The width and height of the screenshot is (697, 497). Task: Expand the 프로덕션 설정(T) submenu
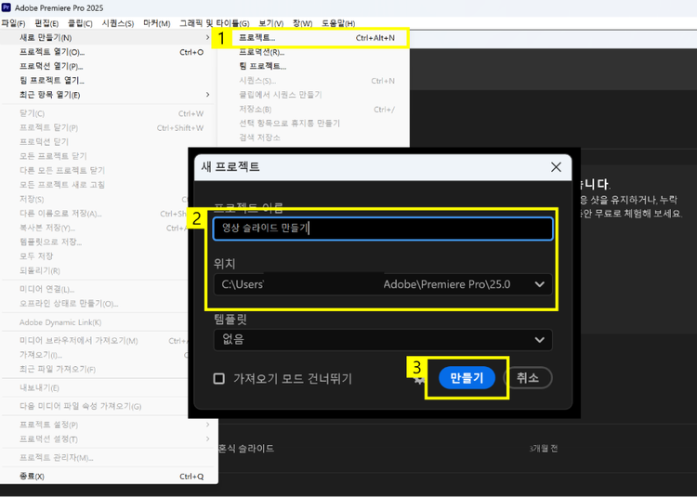[x=109, y=438]
